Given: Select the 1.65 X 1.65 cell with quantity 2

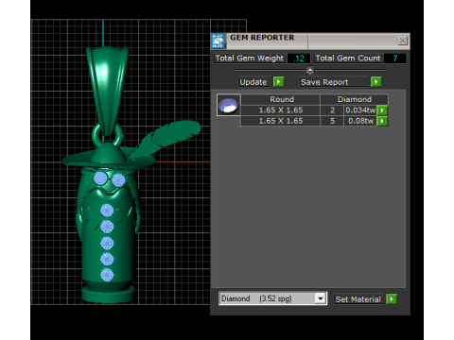Looking at the screenshot, I should pyautogui.click(x=281, y=110).
